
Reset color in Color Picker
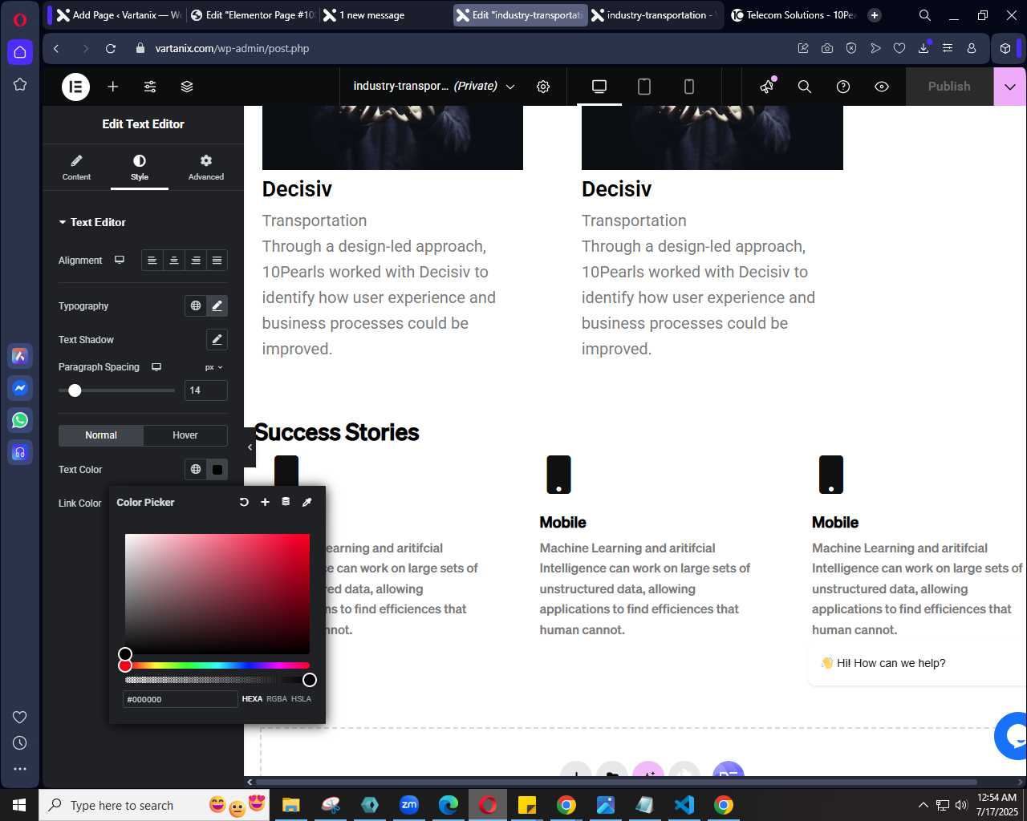(244, 502)
